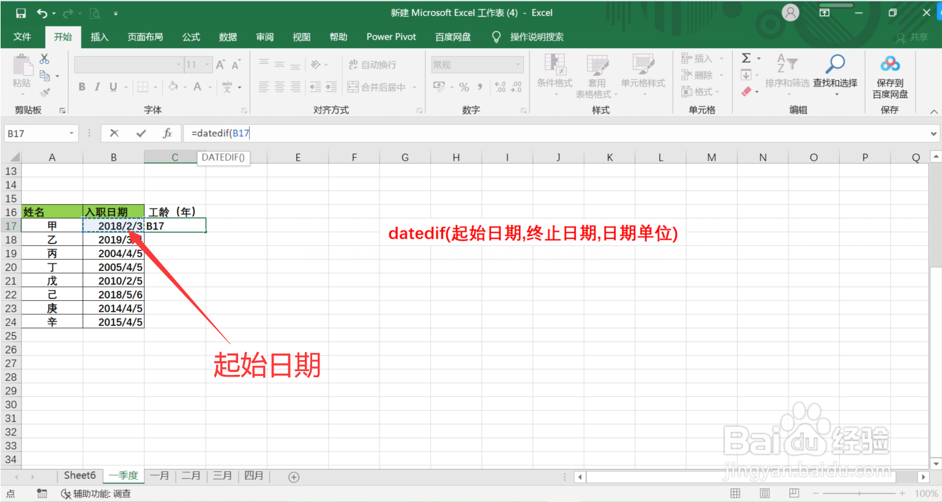Screen dimensions: 942x502
Task: Click the user account avatar icon
Action: [x=791, y=13]
